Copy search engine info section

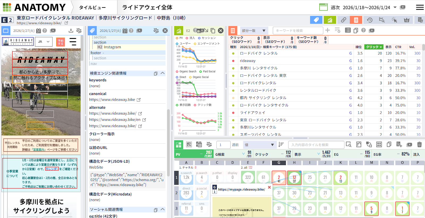pos(156,73)
